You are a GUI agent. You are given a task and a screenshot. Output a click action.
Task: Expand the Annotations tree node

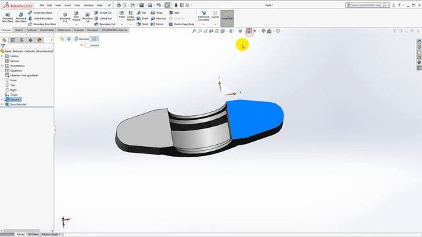click(2, 66)
